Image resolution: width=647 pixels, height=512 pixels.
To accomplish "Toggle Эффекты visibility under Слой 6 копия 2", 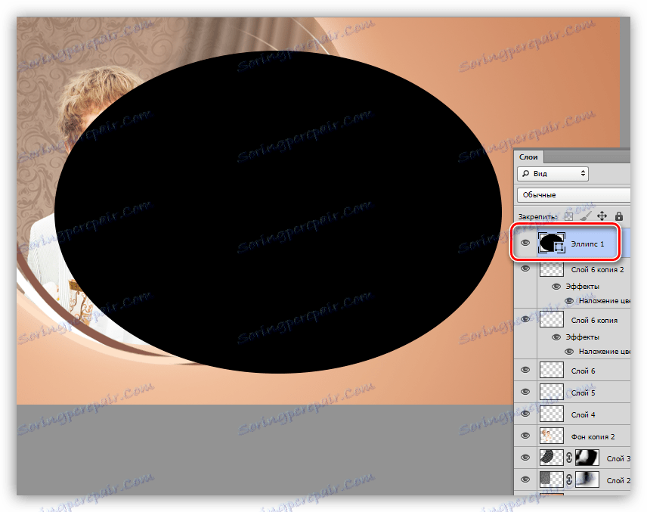I will 556,286.
